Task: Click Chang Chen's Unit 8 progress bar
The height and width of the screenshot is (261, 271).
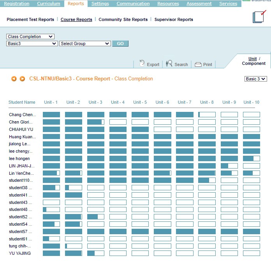Action: 207,115
